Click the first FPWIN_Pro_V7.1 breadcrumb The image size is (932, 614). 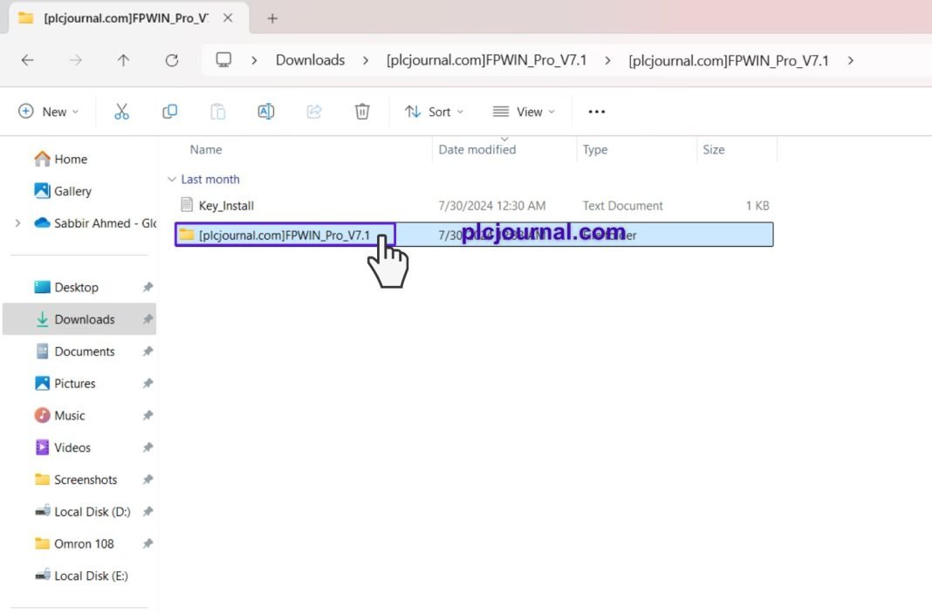pos(486,60)
